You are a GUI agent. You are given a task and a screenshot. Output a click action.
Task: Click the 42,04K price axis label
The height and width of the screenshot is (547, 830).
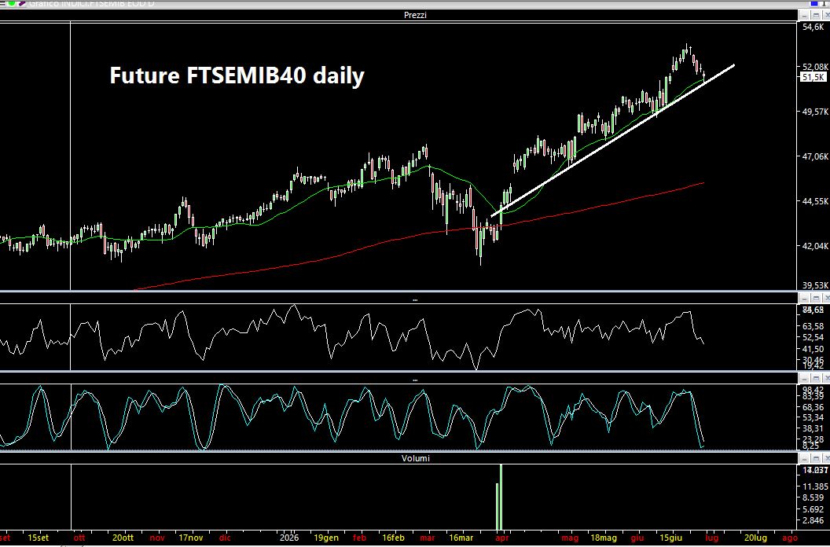(x=815, y=246)
